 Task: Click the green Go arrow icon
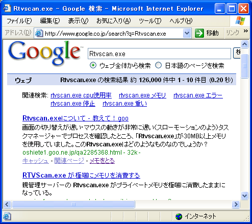click(x=199, y=33)
